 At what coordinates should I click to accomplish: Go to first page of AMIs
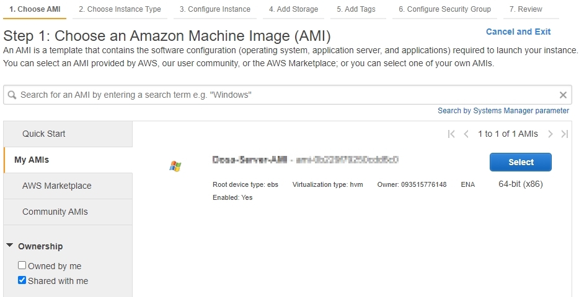pyautogui.click(x=451, y=134)
